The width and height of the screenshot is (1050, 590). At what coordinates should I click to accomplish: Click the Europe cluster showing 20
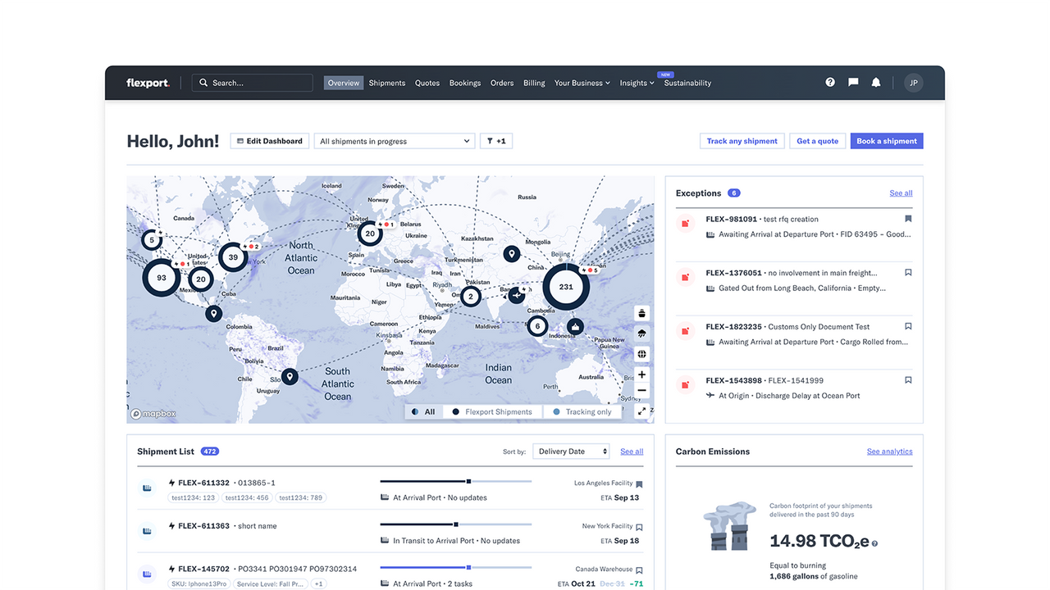pyautogui.click(x=370, y=234)
